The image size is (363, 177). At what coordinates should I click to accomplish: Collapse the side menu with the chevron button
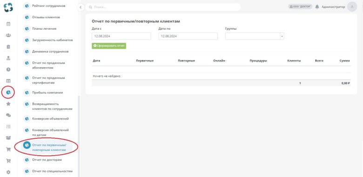(x=81, y=7)
